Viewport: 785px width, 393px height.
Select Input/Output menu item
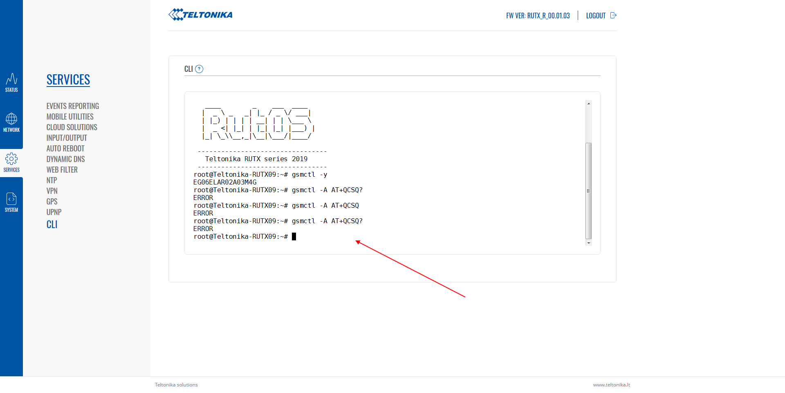tap(67, 138)
